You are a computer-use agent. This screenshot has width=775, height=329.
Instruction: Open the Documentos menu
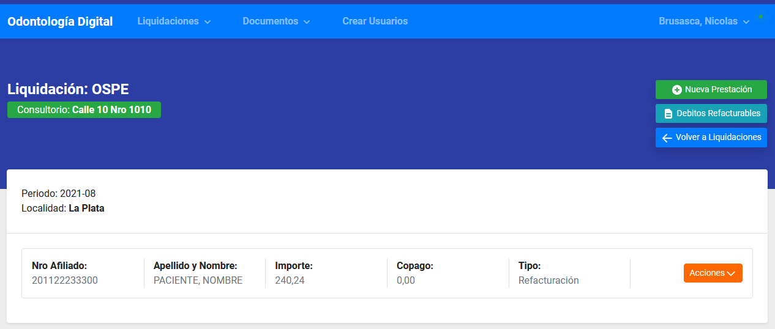276,21
